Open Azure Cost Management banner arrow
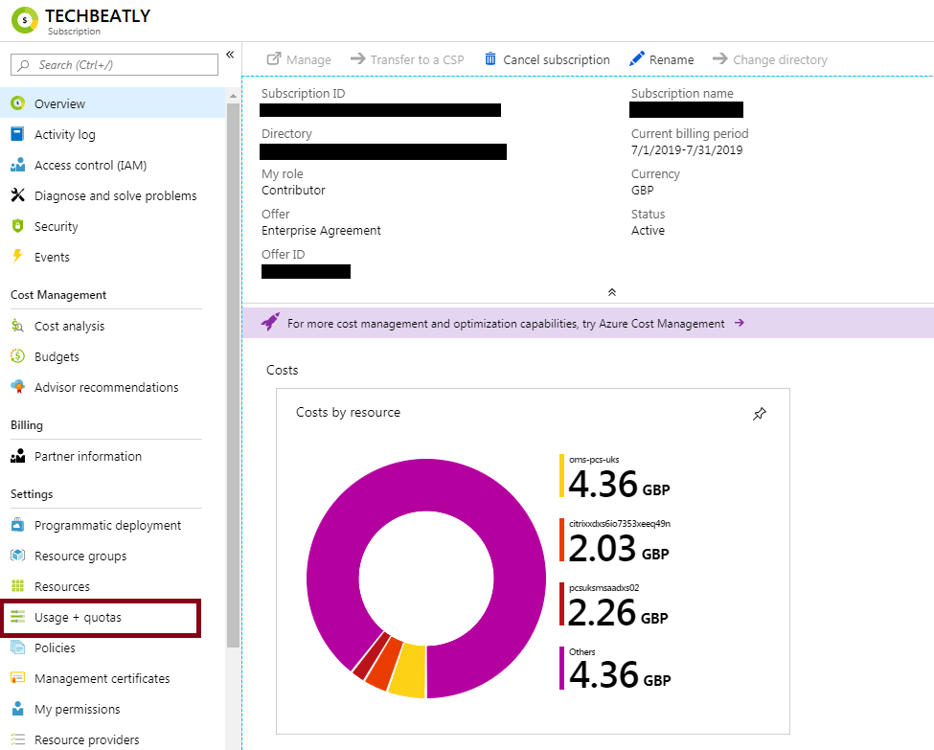The width and height of the screenshot is (934, 750). coord(740,324)
